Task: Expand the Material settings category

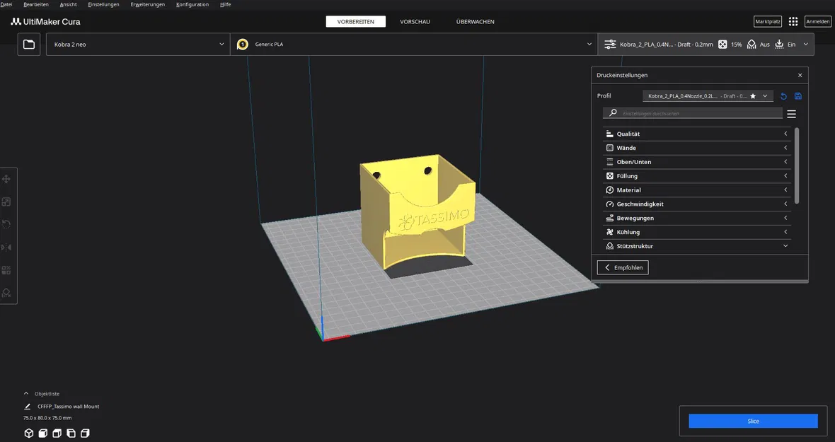Action: (x=696, y=190)
